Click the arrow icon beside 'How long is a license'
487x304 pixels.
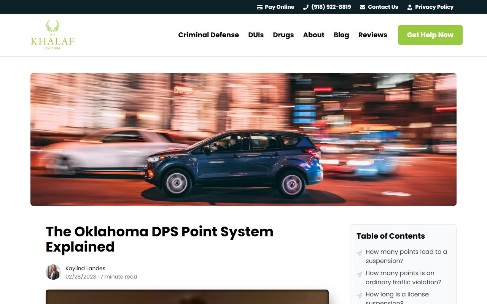click(x=360, y=296)
